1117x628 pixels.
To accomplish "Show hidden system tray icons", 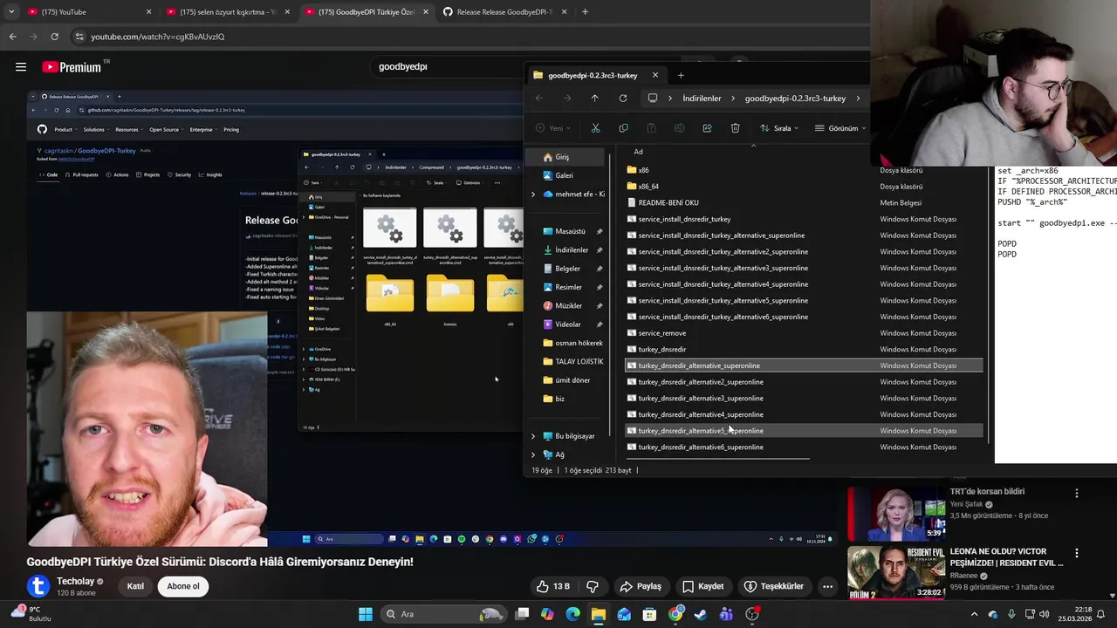I will click(x=975, y=614).
